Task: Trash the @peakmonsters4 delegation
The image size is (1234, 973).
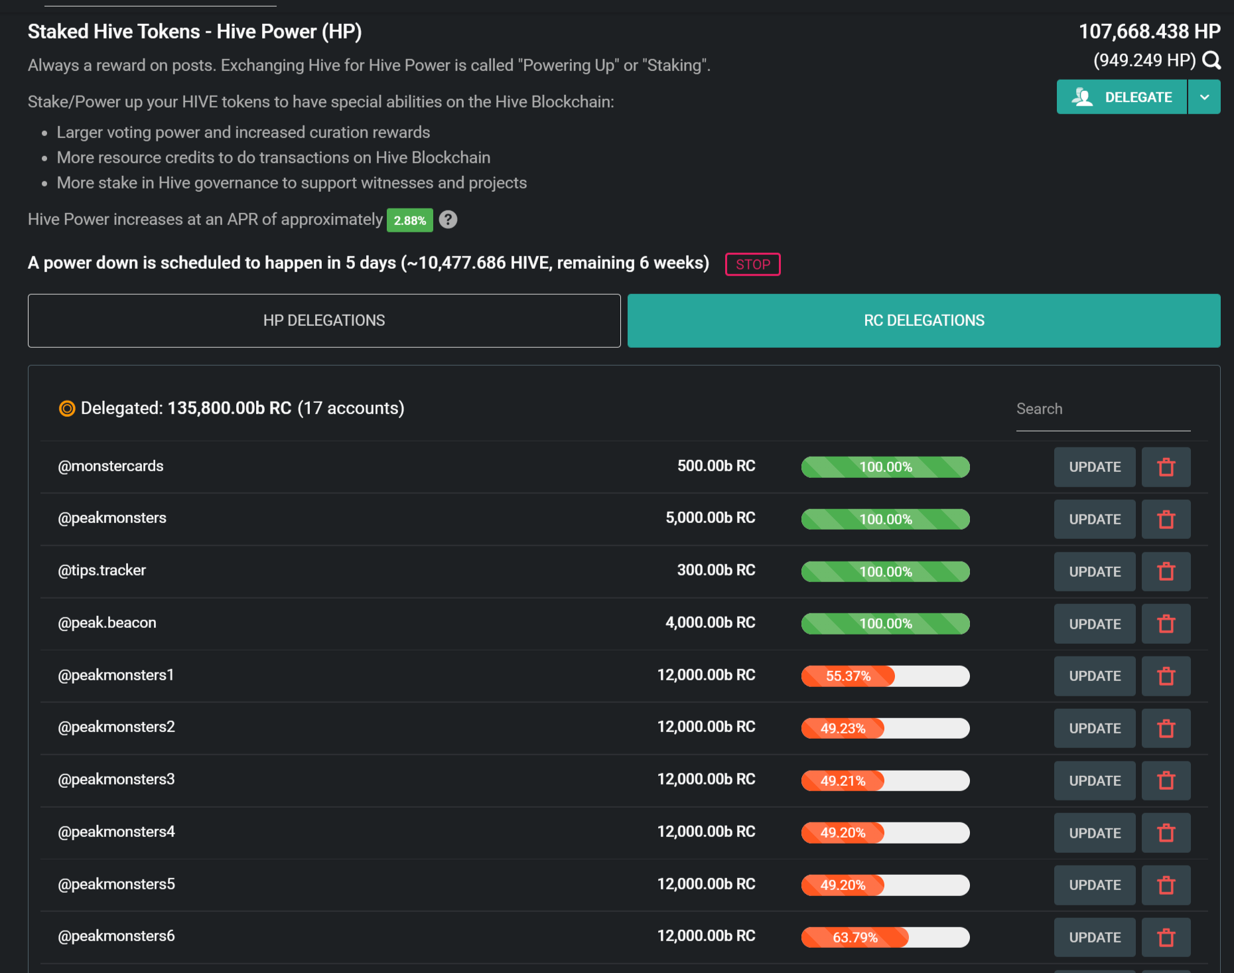Action: 1166,833
